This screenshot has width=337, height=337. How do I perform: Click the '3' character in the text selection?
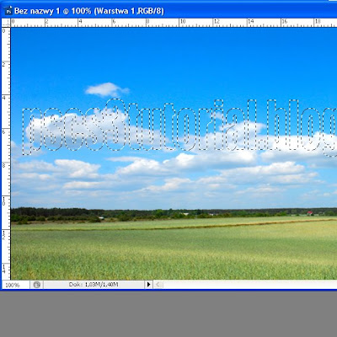(115, 125)
